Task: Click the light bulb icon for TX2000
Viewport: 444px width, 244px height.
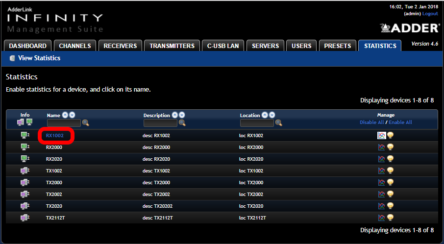Action: coord(391,182)
